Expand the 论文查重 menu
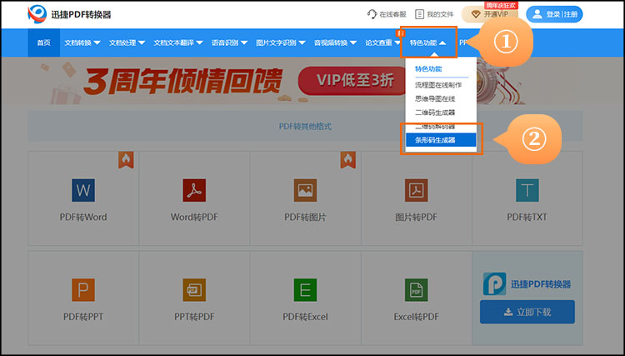 pyautogui.click(x=382, y=43)
